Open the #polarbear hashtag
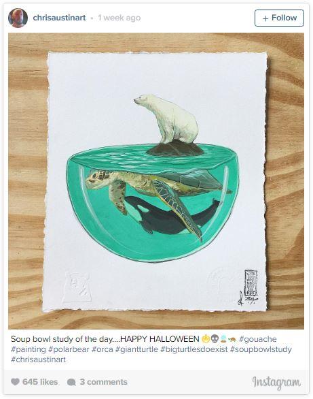Viewport: 313px width, 399px height. (69, 349)
